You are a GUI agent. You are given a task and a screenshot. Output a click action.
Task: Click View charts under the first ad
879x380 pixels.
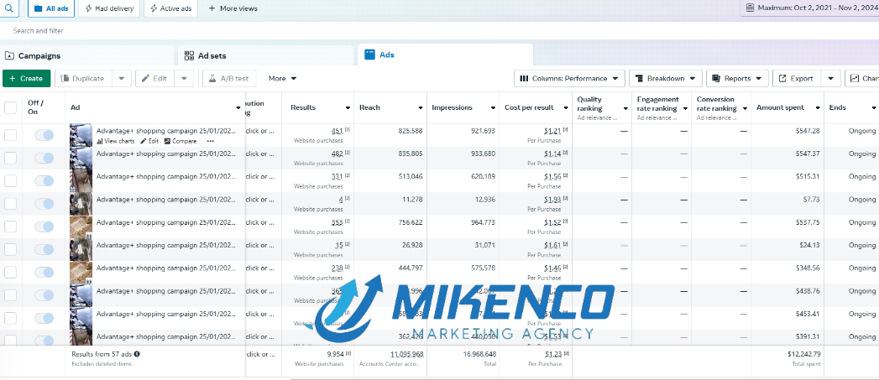116,141
